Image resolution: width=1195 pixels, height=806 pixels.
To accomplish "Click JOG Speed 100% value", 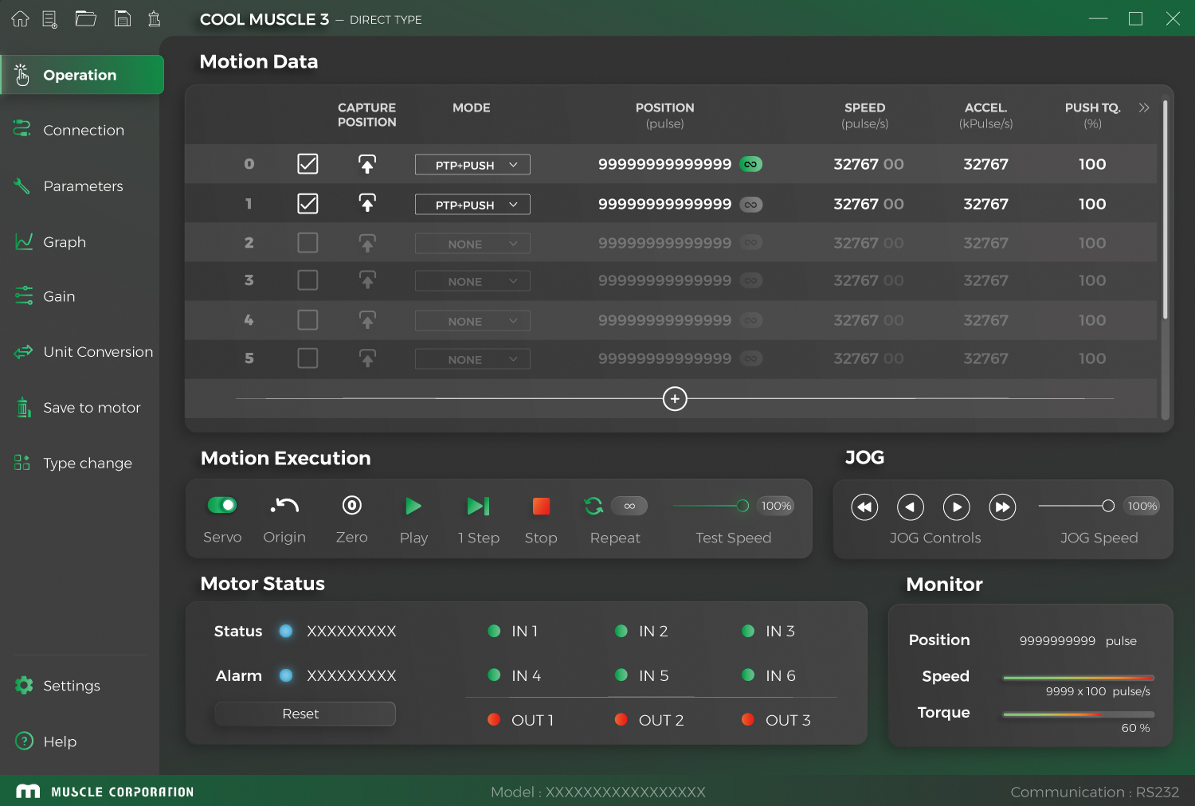I will coord(1142,506).
